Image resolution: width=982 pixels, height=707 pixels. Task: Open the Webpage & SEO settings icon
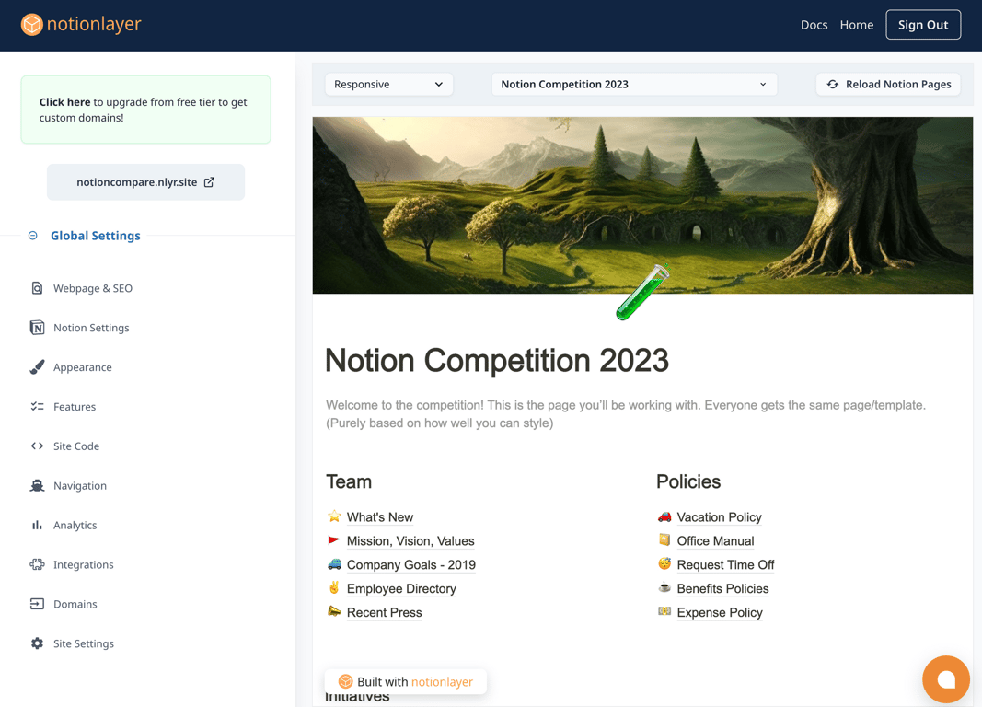point(37,287)
